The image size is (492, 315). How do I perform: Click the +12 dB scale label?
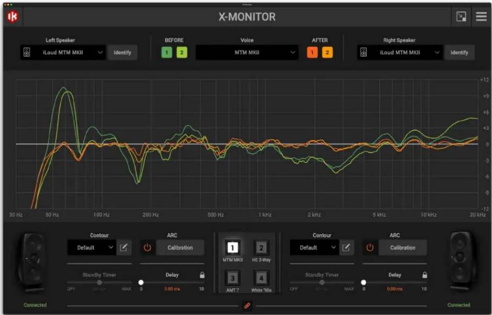tap(484, 80)
